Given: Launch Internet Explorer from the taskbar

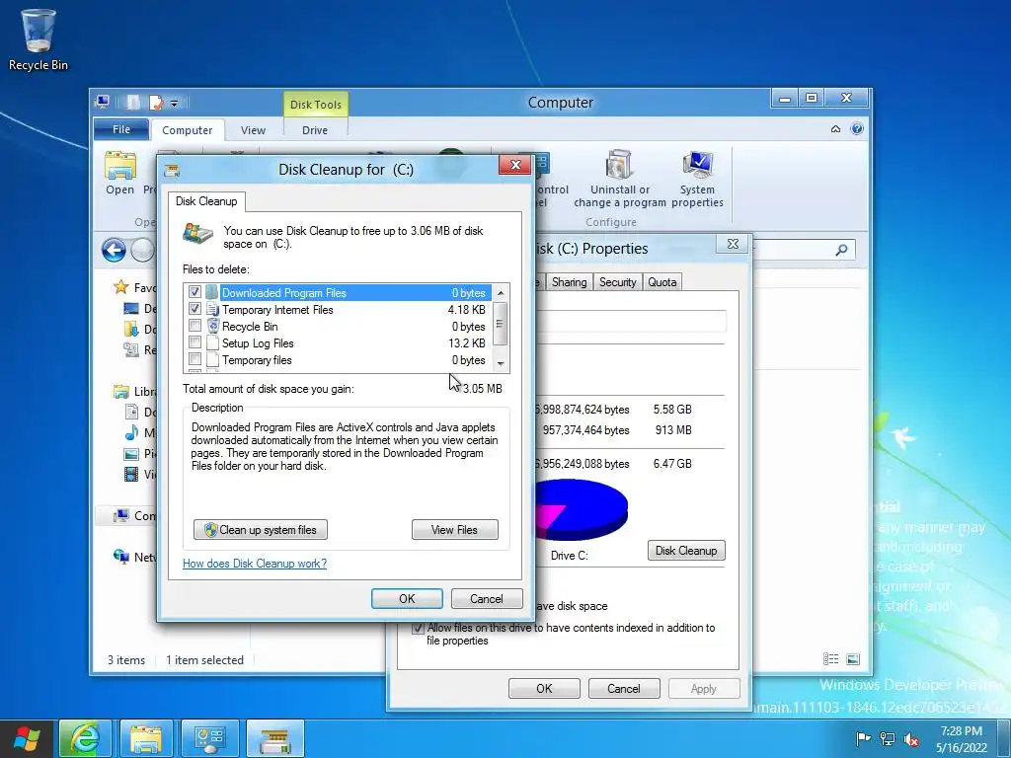Looking at the screenshot, I should [85, 738].
